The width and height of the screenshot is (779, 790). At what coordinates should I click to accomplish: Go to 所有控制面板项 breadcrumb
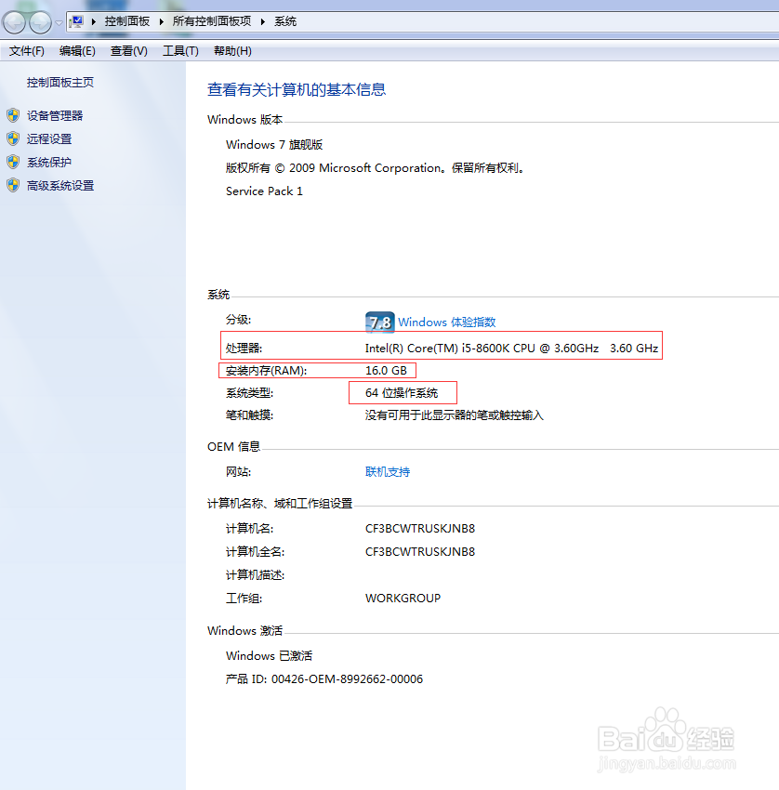[x=212, y=21]
